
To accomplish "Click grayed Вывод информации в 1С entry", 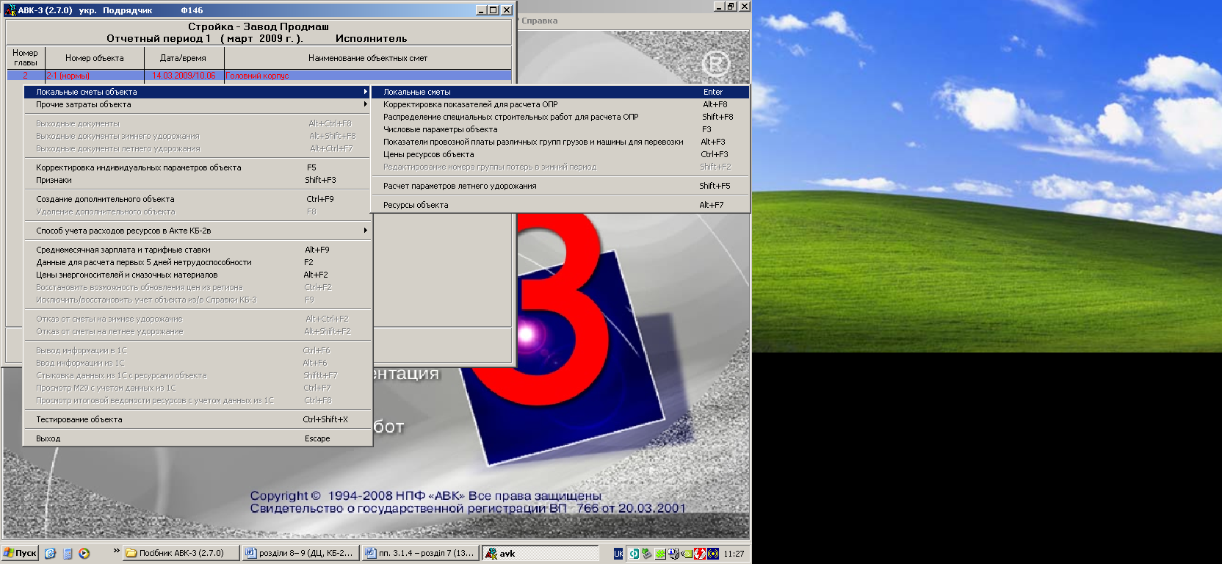I will point(197,350).
